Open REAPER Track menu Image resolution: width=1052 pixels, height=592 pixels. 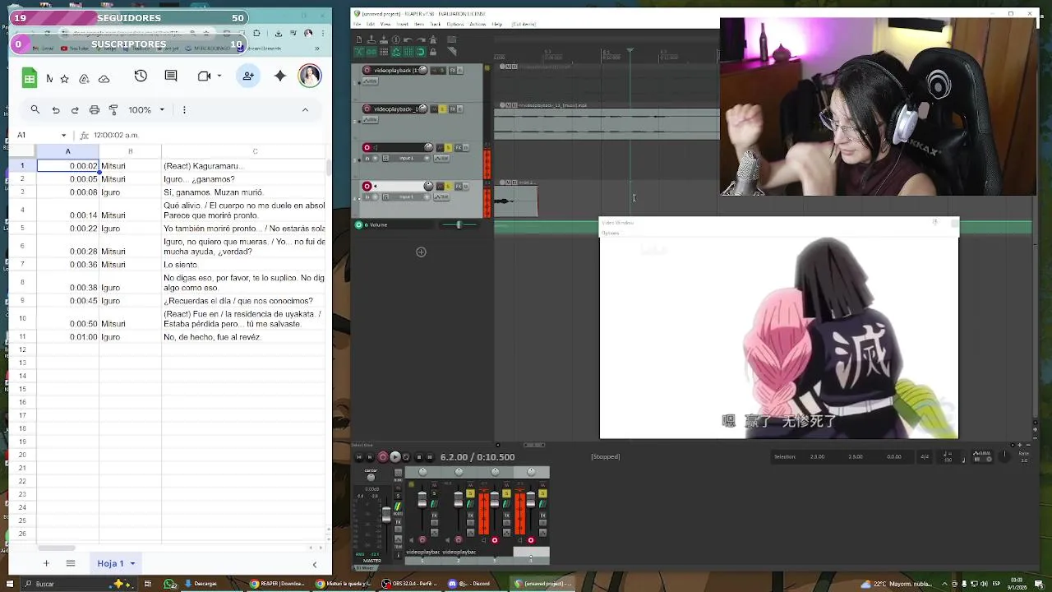[x=436, y=24]
